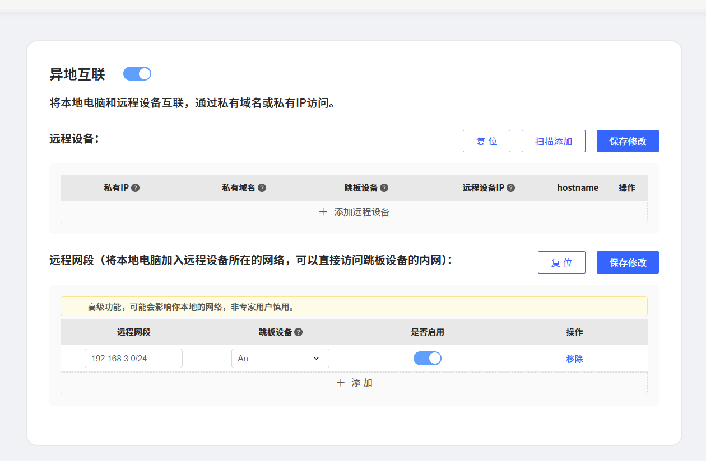This screenshot has width=706, height=461.
Task: Click the help icon next to 私有域名
Action: click(262, 188)
